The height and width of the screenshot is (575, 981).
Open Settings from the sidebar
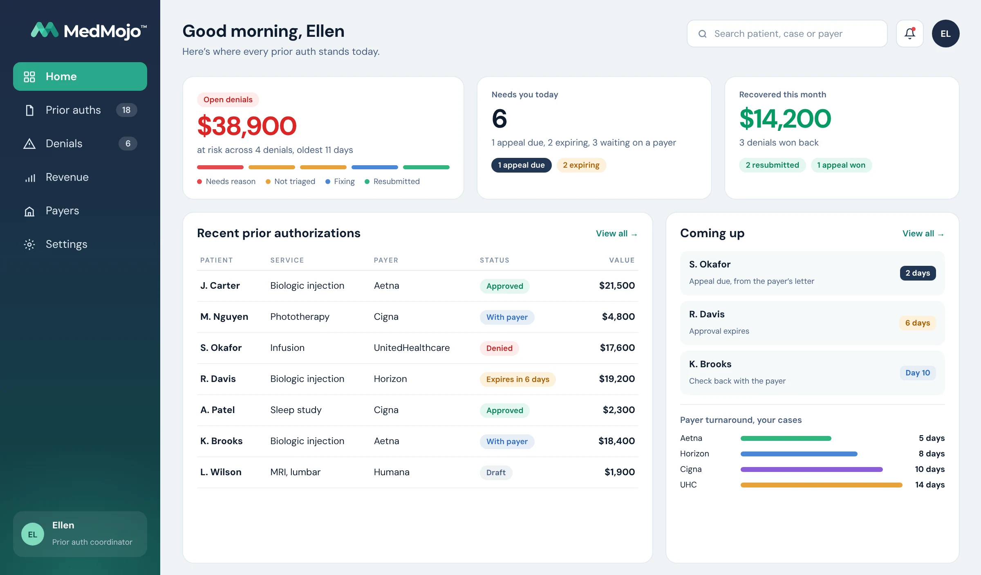pos(80,244)
